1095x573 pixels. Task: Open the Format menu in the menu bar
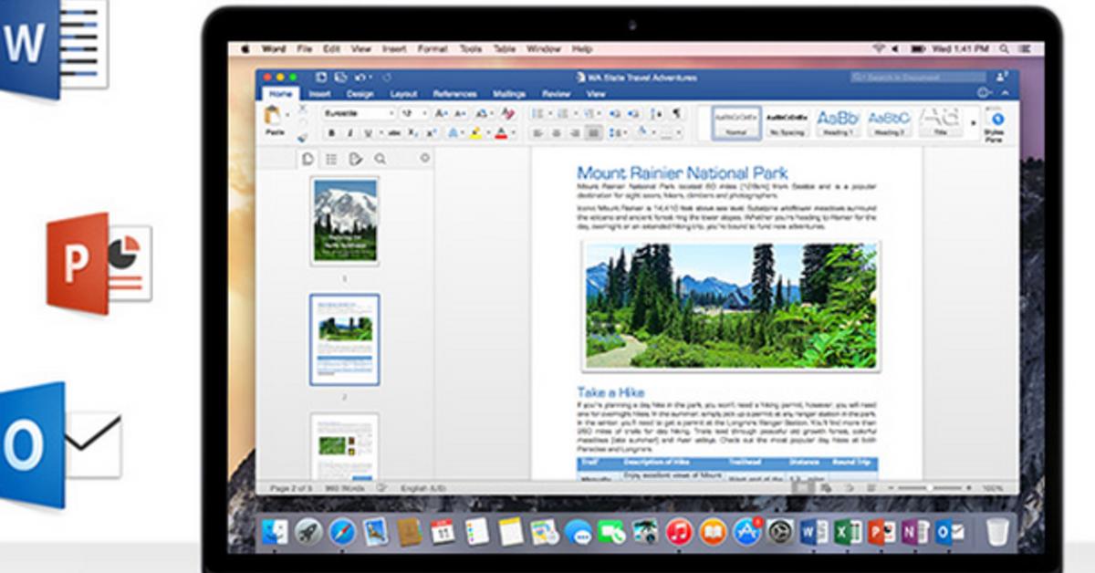click(x=432, y=48)
